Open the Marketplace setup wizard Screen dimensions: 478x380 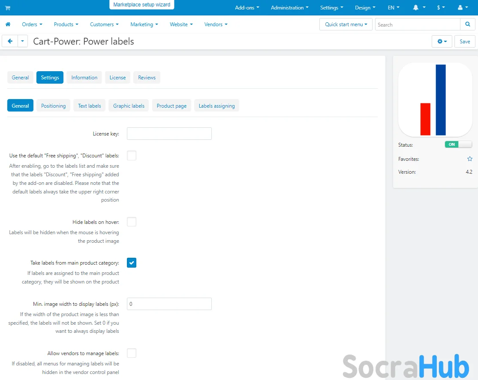click(x=141, y=5)
